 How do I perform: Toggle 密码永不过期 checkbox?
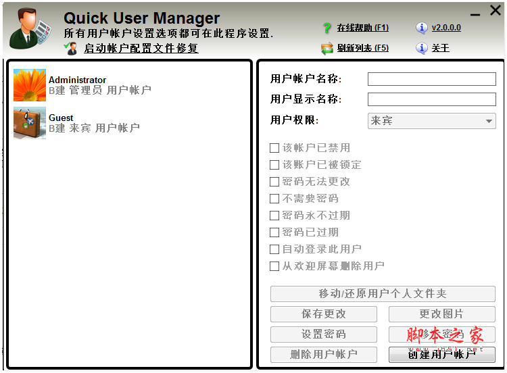click(x=274, y=216)
